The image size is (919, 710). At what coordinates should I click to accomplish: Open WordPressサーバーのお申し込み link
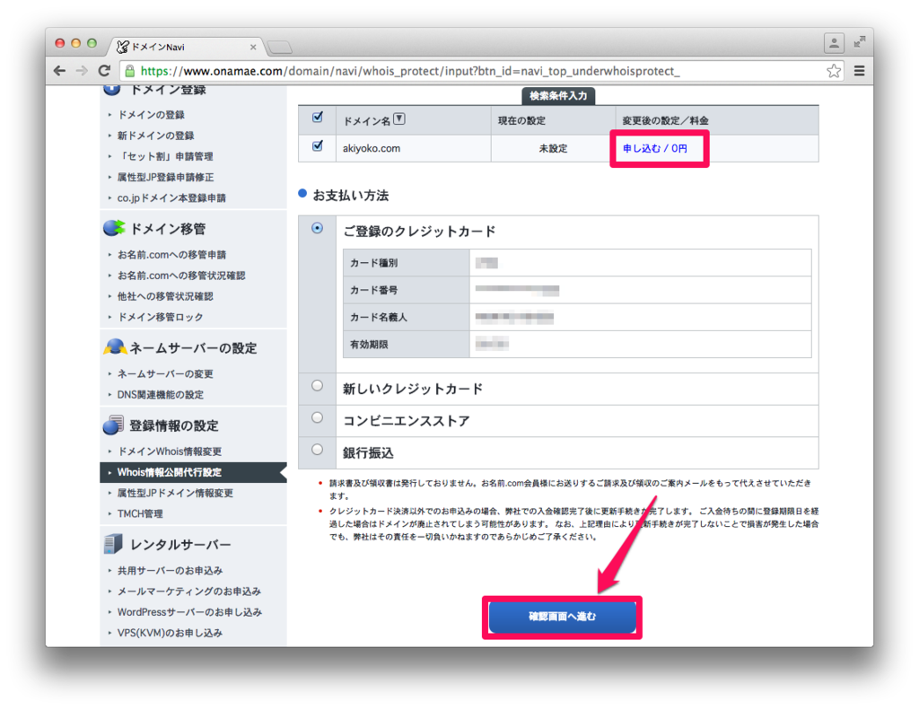point(190,612)
